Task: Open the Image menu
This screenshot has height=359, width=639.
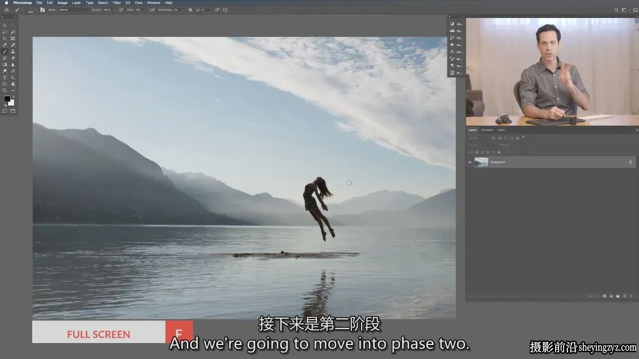Action: click(62, 2)
